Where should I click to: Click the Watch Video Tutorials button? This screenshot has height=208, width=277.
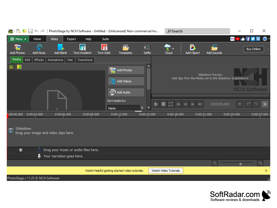click(166, 171)
